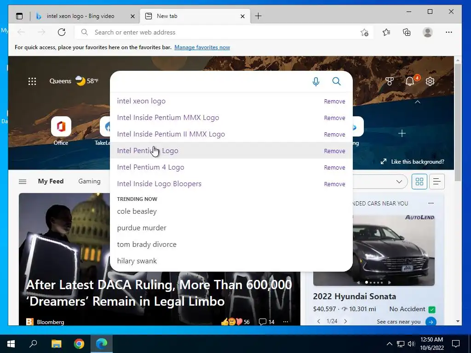Click the address bar input field
This screenshot has width=471, height=353.
point(224,33)
